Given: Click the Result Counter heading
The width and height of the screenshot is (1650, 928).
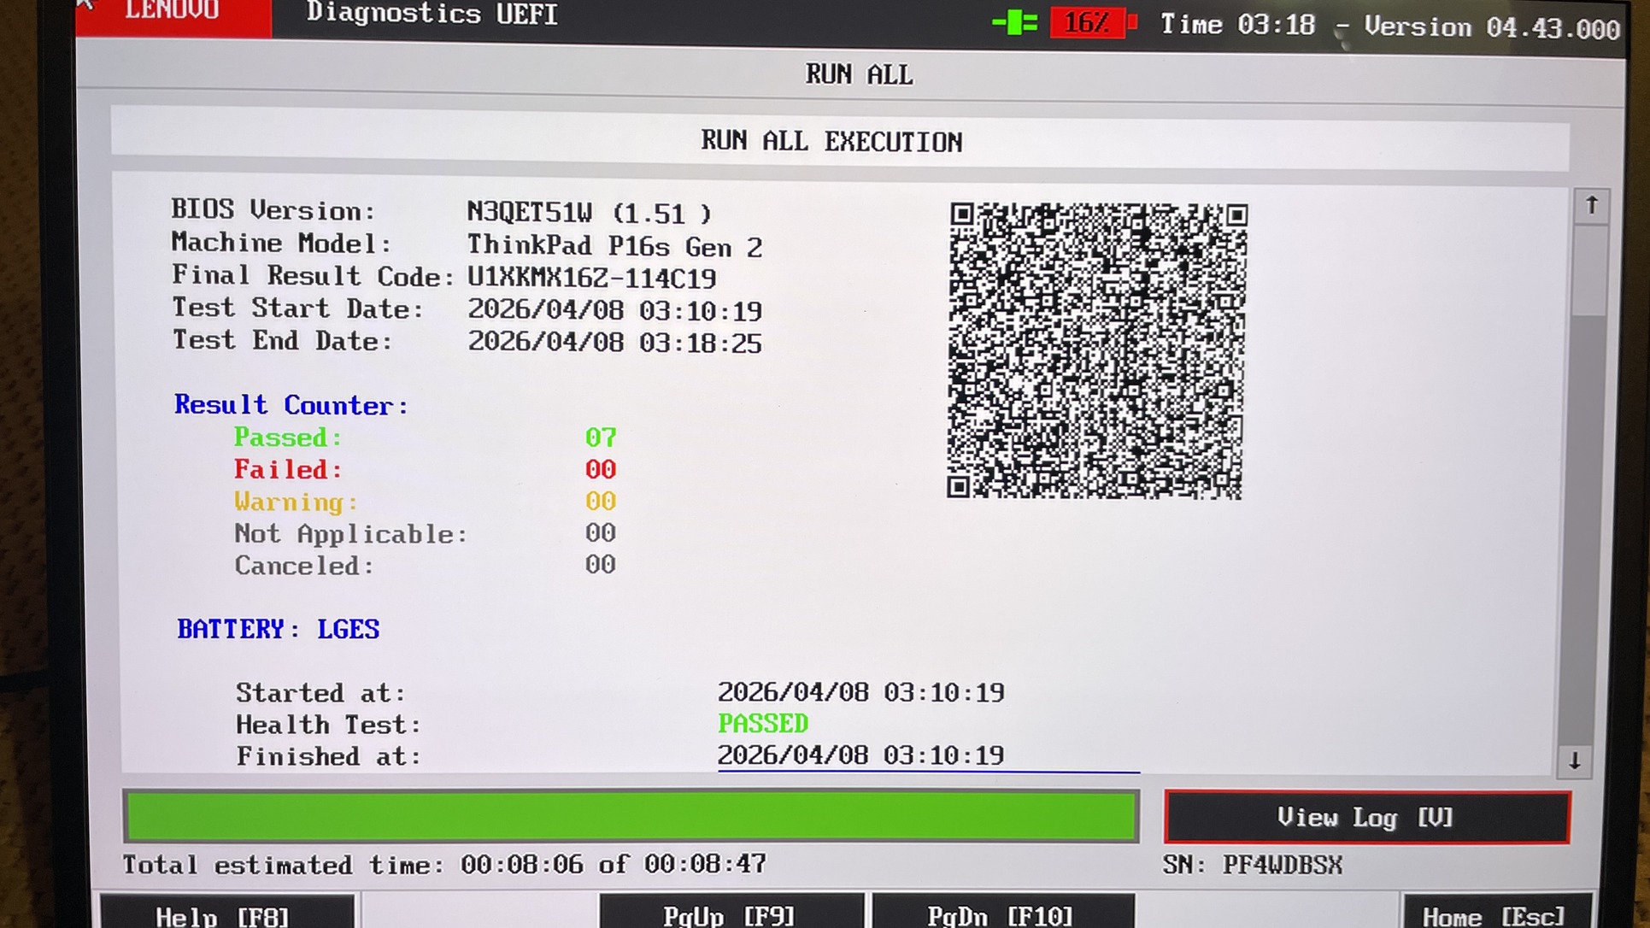Looking at the screenshot, I should click(x=291, y=405).
